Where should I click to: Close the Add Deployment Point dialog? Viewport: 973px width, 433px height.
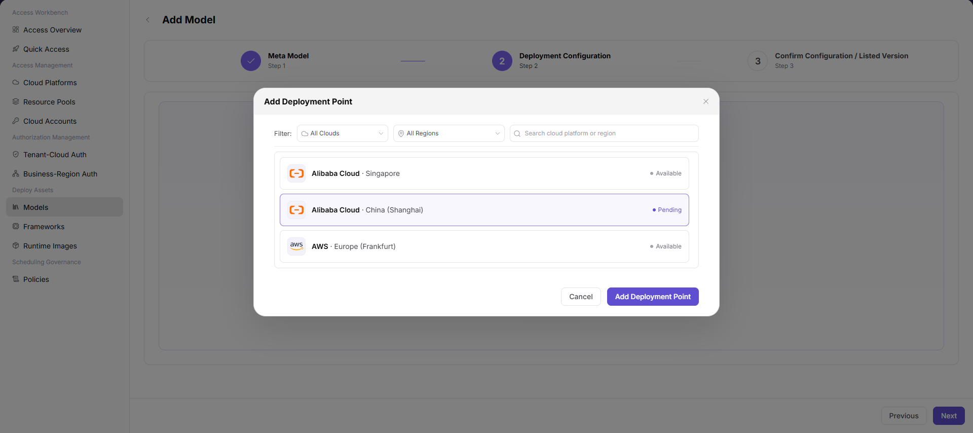pyautogui.click(x=706, y=101)
